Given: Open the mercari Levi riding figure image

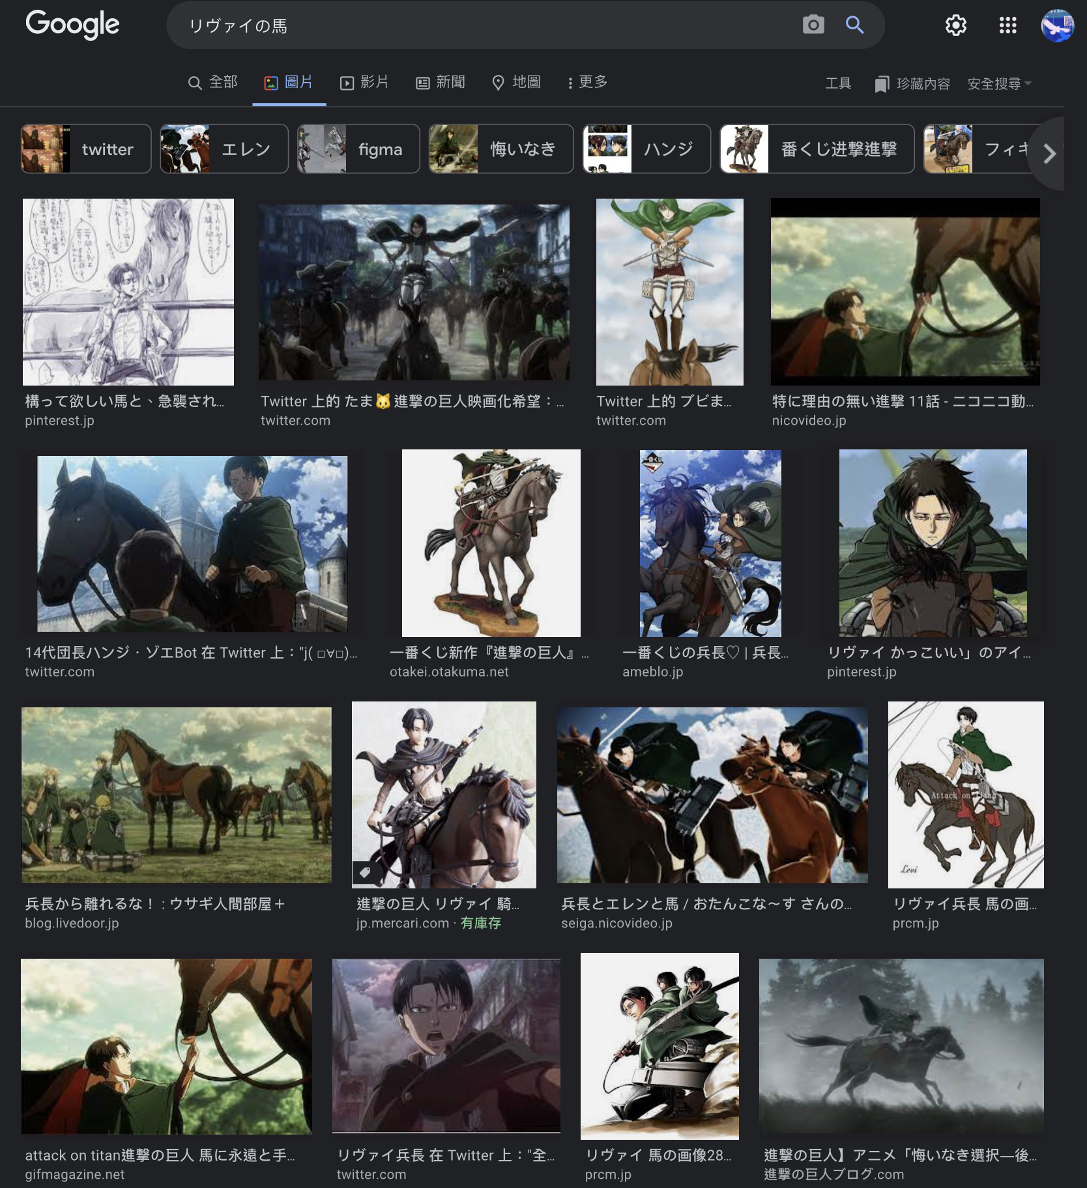Looking at the screenshot, I should tap(444, 795).
